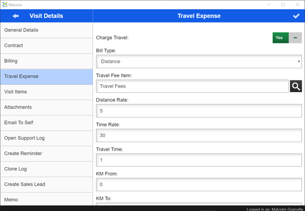Go to the Billing section
The image size is (305, 211).
(x=46, y=61)
